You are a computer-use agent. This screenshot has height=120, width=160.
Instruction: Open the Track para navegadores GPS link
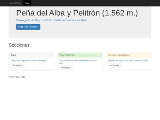pos(28,61)
